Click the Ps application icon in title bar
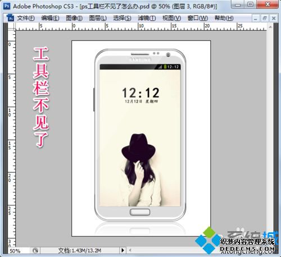 pos(7,6)
